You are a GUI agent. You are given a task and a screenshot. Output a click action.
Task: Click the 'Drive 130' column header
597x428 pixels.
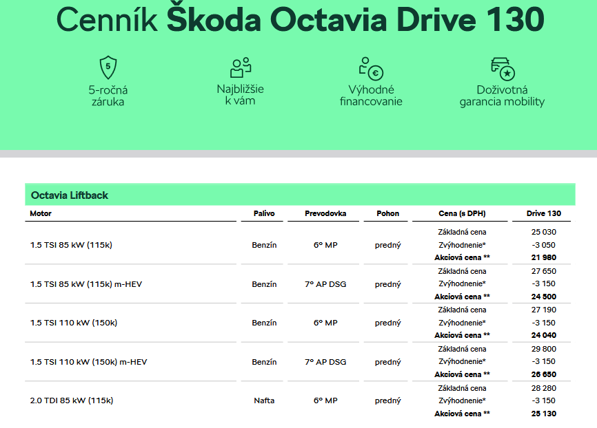544,213
